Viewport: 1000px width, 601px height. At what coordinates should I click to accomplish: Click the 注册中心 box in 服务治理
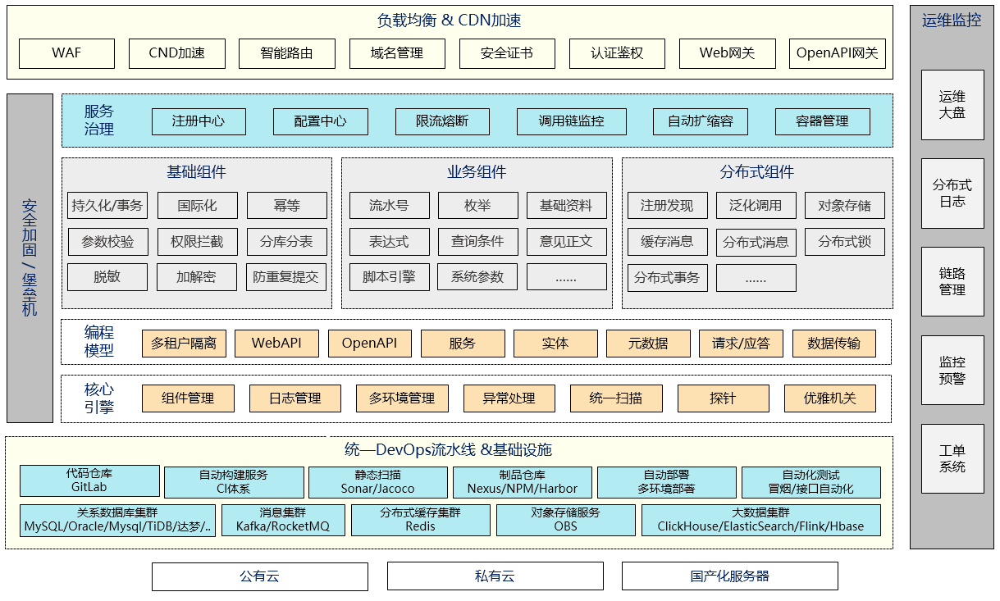pos(199,121)
